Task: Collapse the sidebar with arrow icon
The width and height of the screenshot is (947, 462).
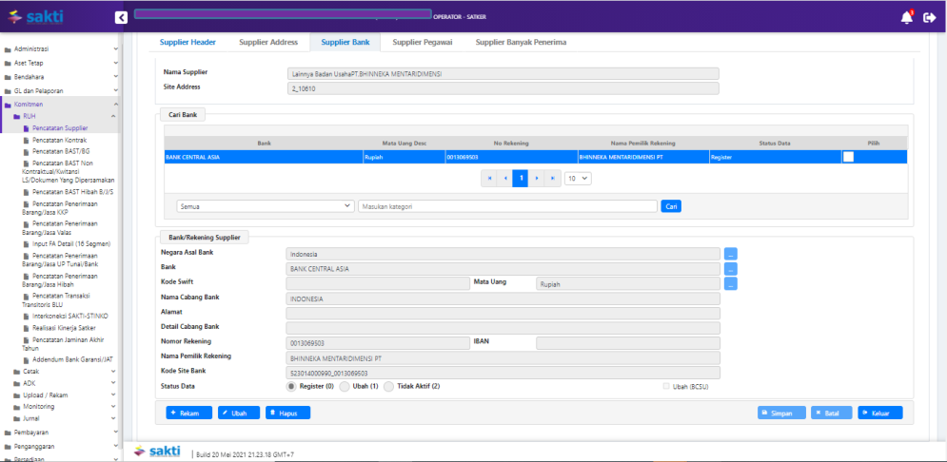Action: [121, 17]
